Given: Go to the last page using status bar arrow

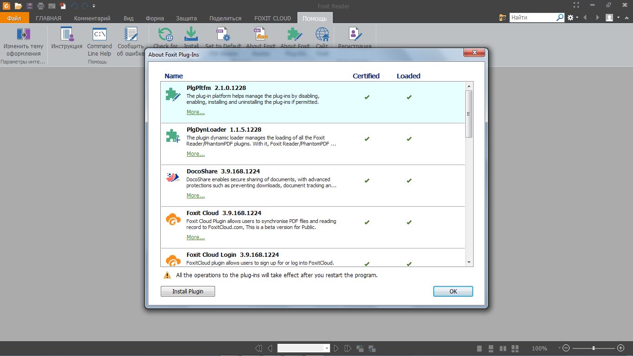Looking at the screenshot, I should click(348, 348).
